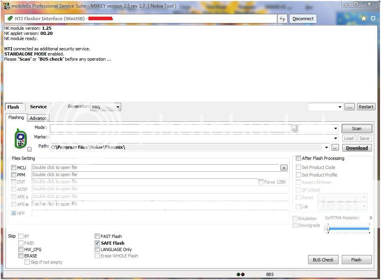The height and width of the screenshot is (280, 381).
Task: Open the Advance sub-tab
Action: tap(38, 118)
